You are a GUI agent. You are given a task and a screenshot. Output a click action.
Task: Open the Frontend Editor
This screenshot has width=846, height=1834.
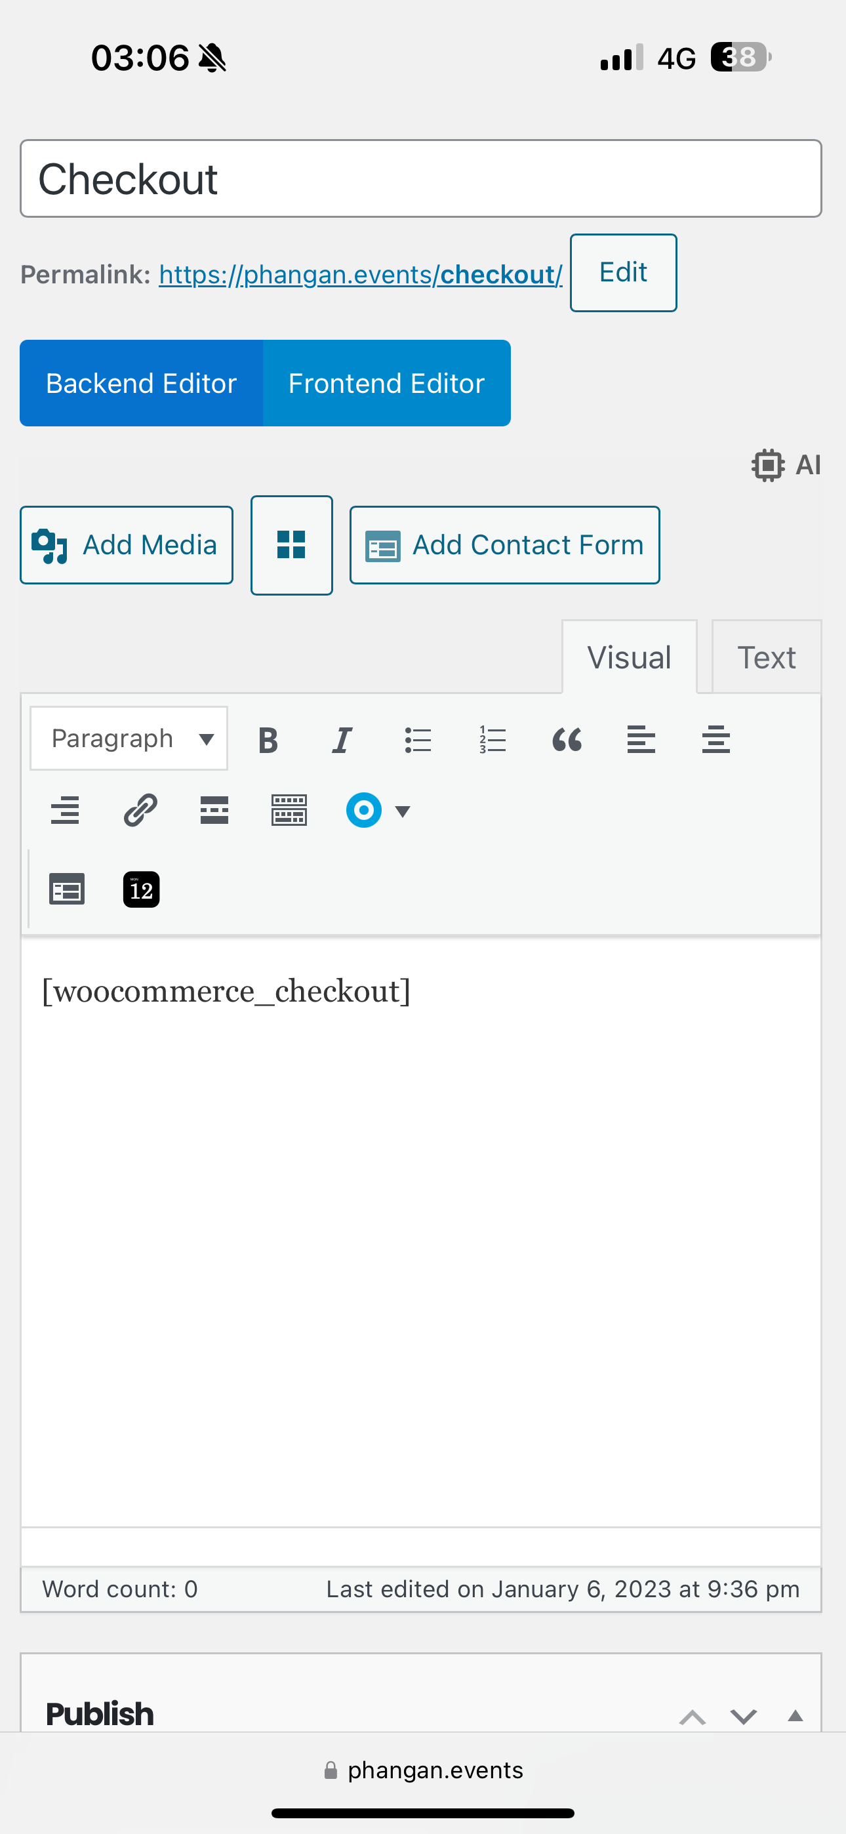(x=387, y=383)
